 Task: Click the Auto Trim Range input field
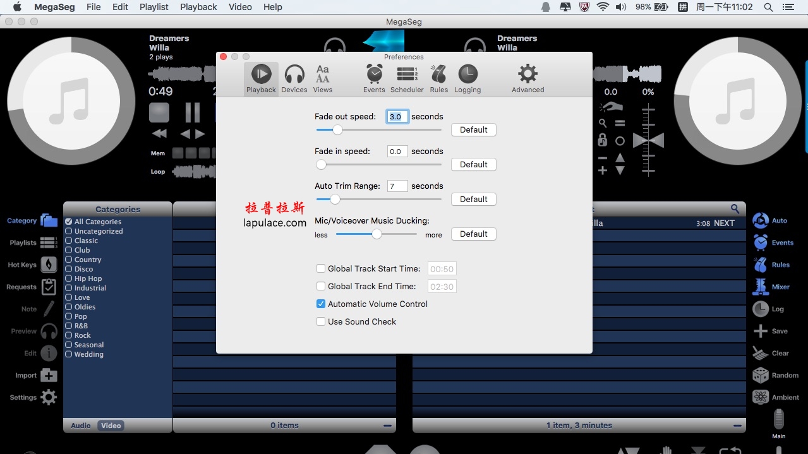(397, 186)
